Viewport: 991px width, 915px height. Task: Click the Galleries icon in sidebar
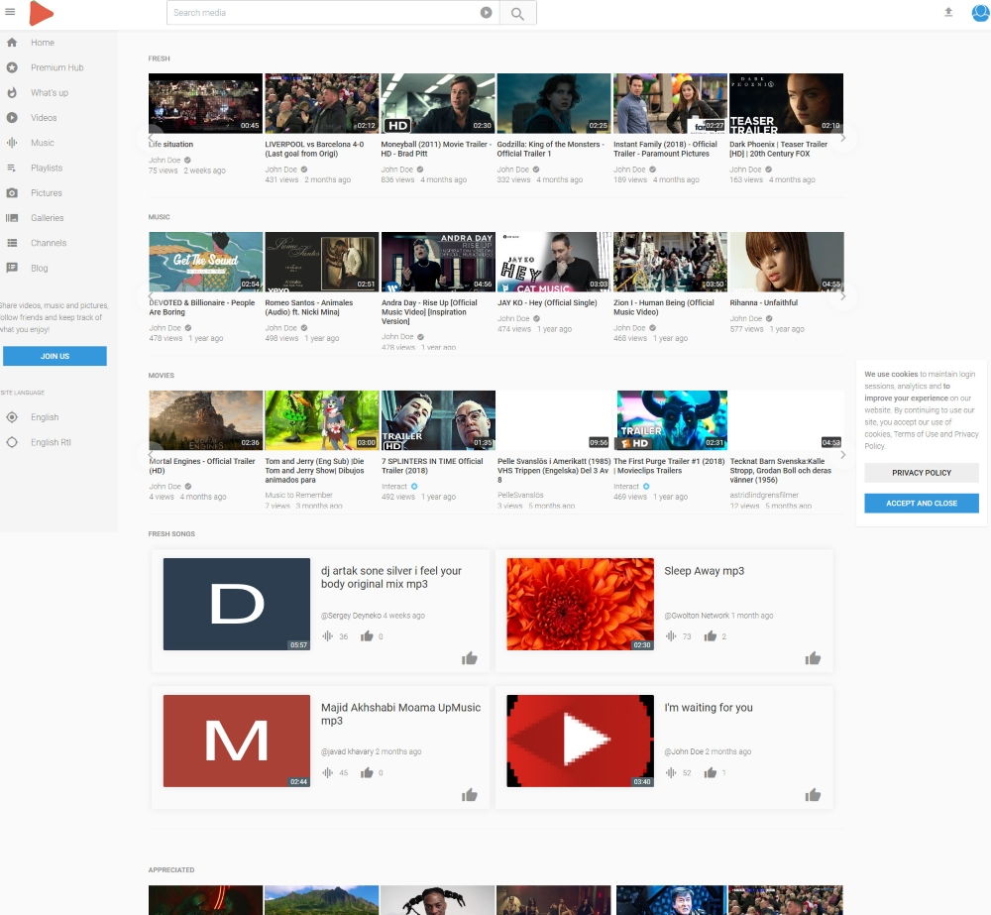pyautogui.click(x=12, y=218)
